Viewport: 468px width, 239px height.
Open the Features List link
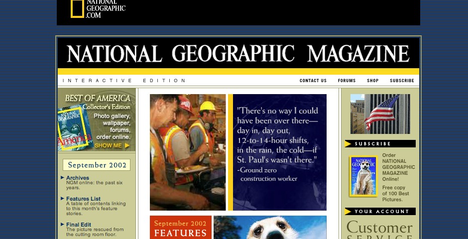pyautogui.click(x=83, y=199)
